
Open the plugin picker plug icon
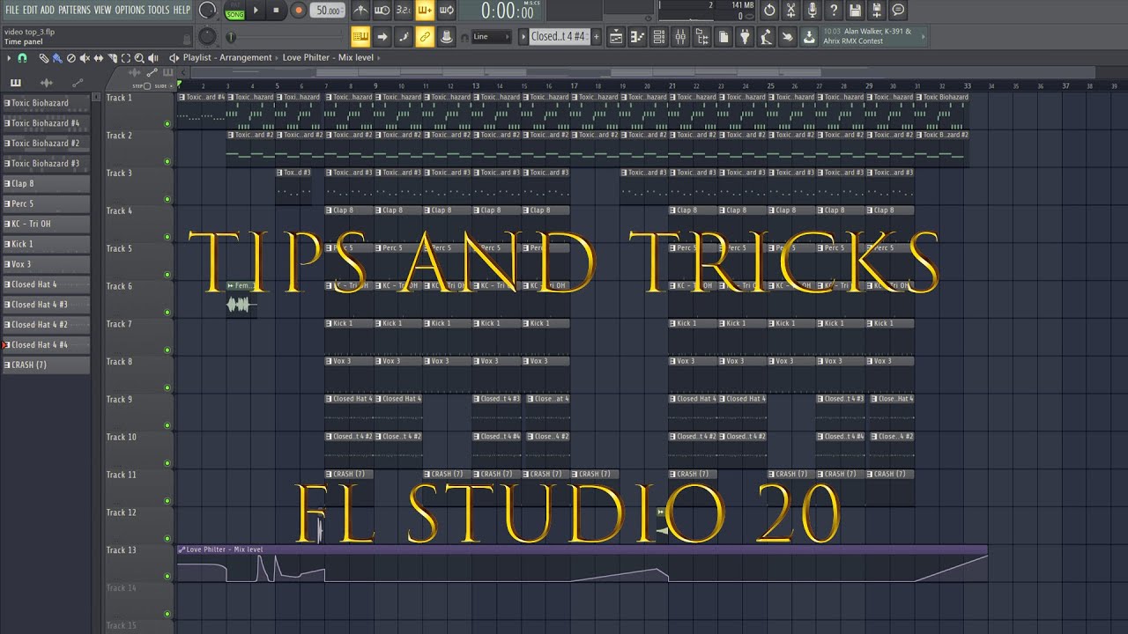[745, 36]
